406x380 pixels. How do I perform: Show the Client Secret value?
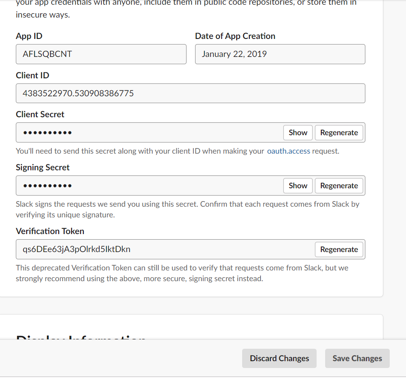[298, 133]
